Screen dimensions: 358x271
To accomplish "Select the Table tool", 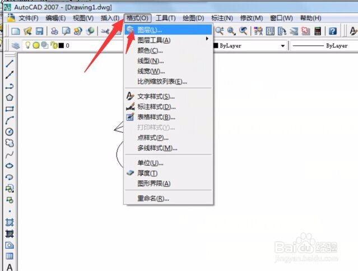I will pyautogui.click(x=10, y=256).
